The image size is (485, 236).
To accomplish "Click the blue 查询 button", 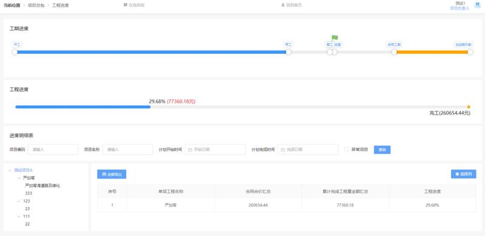I will pyautogui.click(x=382, y=149).
